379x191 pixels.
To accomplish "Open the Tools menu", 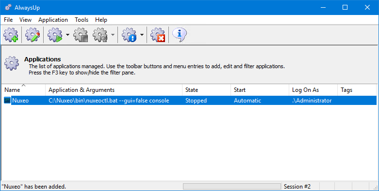I will point(82,20).
